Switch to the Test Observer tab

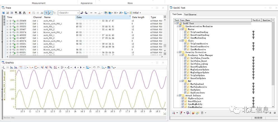pyautogui.click(x=190, y=15)
